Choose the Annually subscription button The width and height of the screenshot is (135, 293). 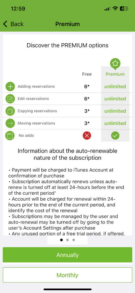(x=67, y=255)
